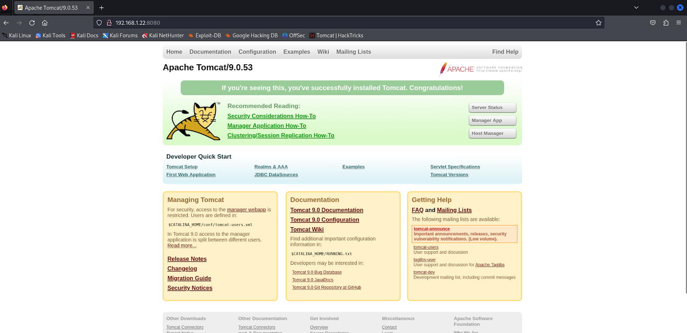
Task: Open the Pocket save icon
Action: coord(653,23)
